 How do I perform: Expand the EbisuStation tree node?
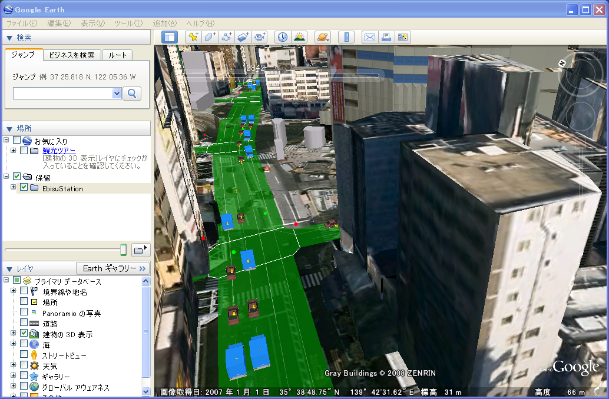(x=13, y=187)
